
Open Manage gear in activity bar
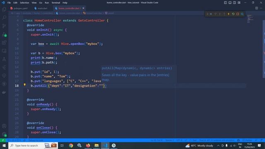tap(4, 134)
